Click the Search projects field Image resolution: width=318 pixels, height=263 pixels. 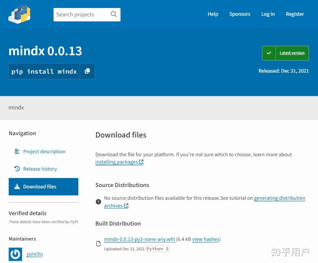click(87, 15)
